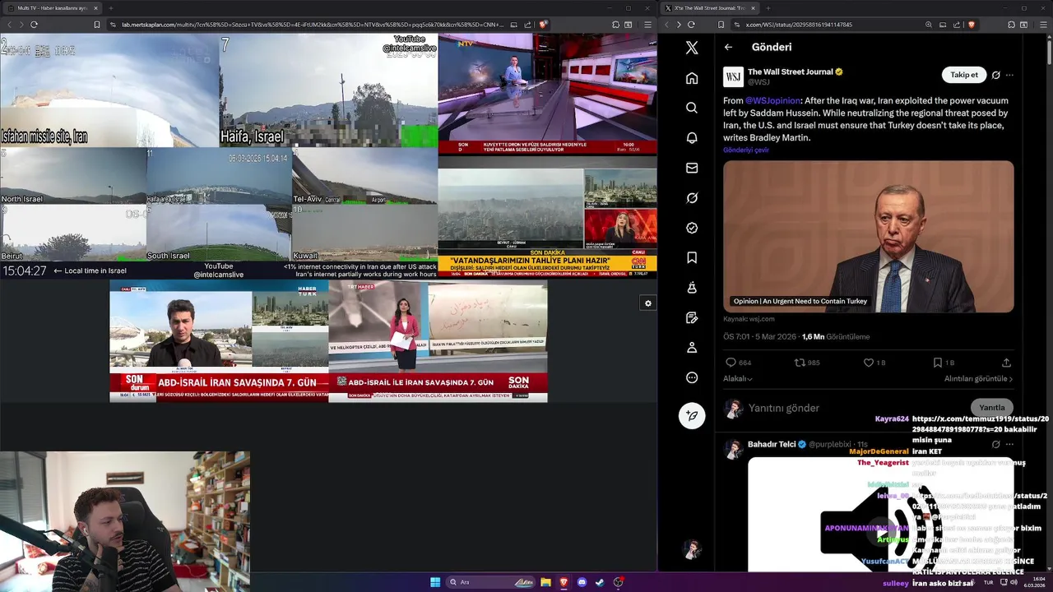The width and height of the screenshot is (1053, 592).
Task: Open the WSJ profile avatar
Action: (733, 77)
